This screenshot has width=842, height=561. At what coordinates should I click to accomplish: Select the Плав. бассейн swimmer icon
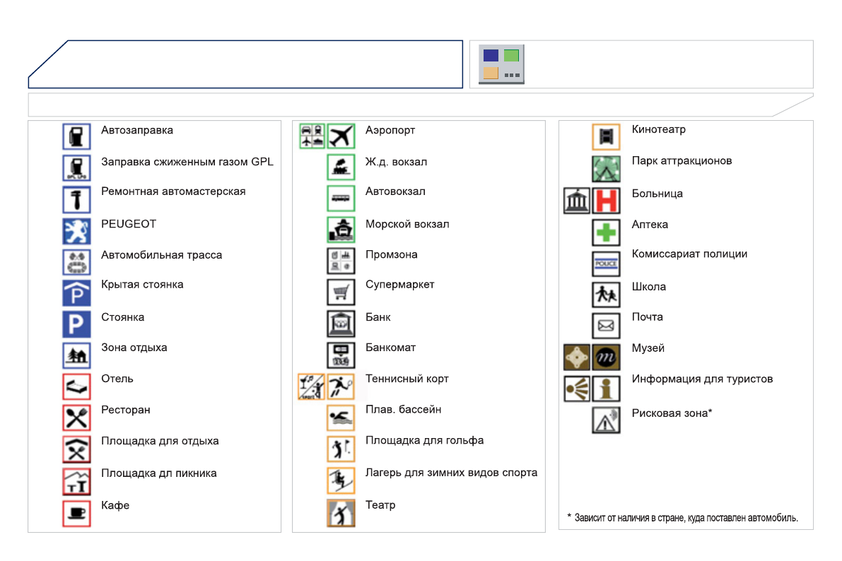(341, 418)
